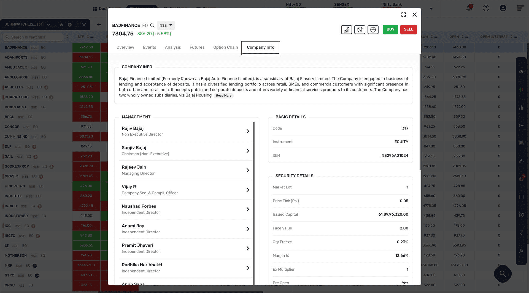This screenshot has width=529, height=293.
Task: Click the management list scrollbar
Action: (254, 204)
